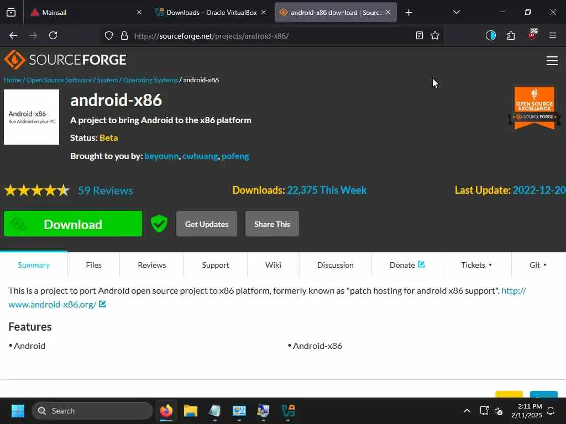Viewport: 566px width, 424px height.
Task: Open the extension with 26 badge
Action: click(532, 35)
